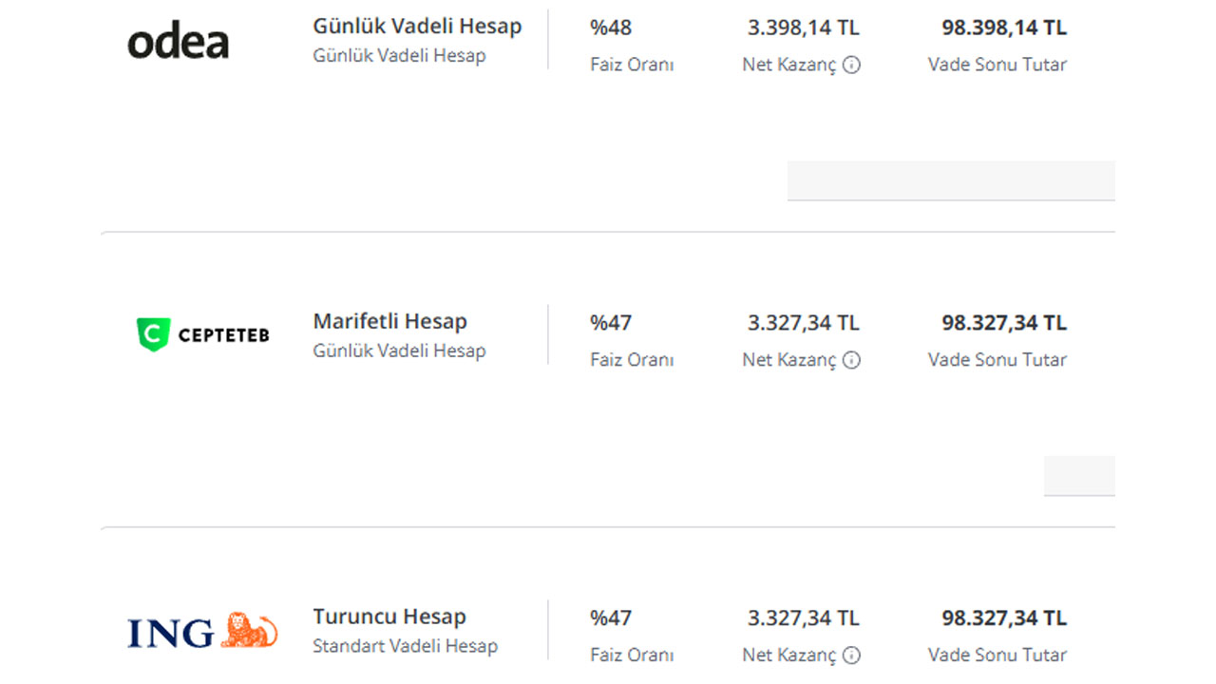This screenshot has height=684, width=1216.
Task: Click Vade Sonu Tutar label for ING
Action: click(997, 655)
